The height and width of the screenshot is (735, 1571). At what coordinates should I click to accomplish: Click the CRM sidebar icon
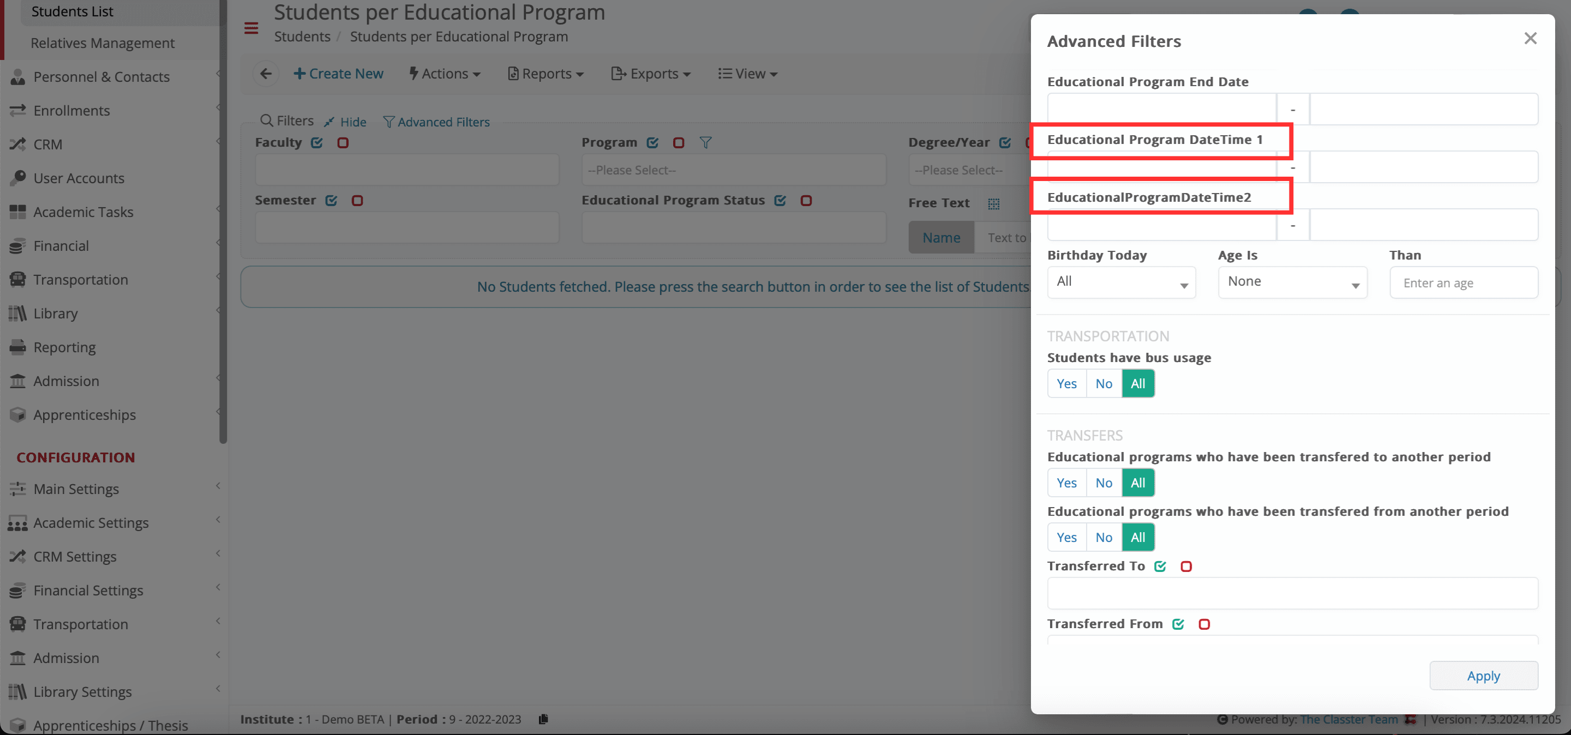coord(17,144)
